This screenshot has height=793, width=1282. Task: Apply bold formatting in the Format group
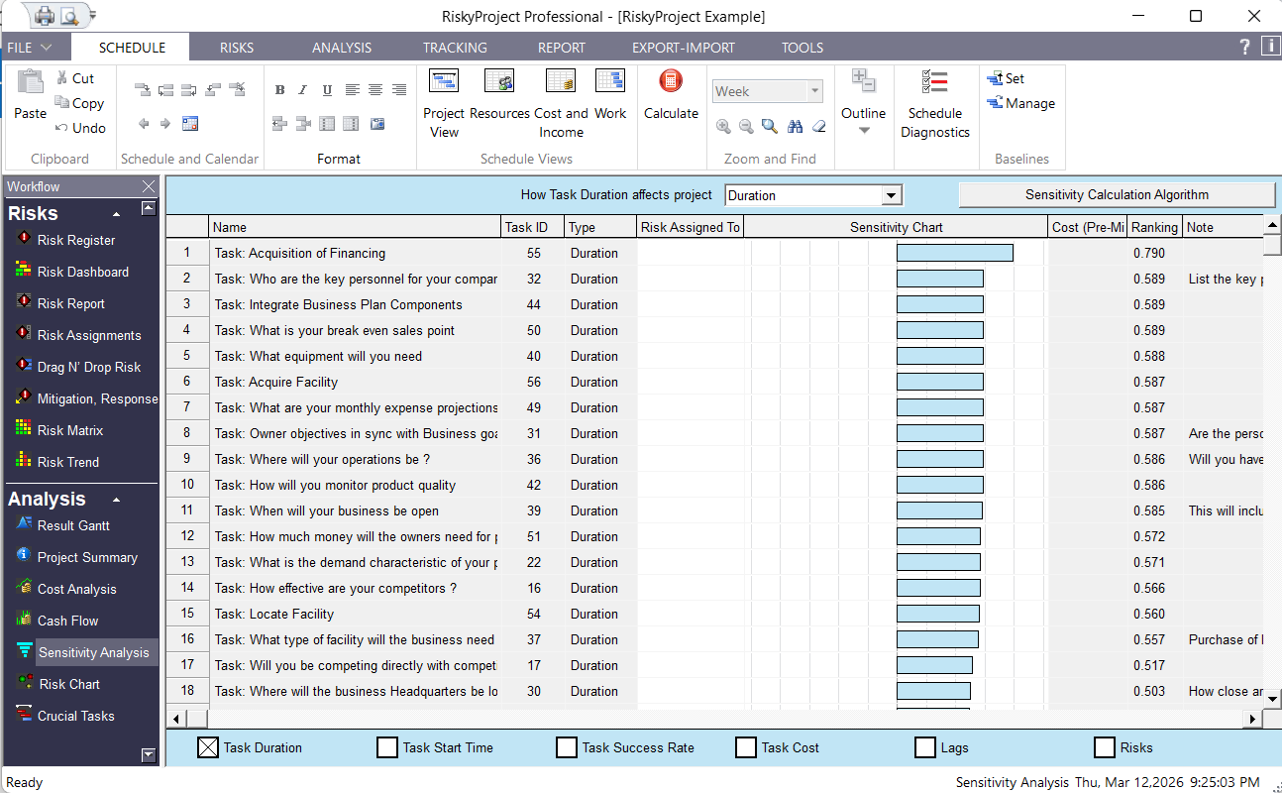tap(279, 89)
